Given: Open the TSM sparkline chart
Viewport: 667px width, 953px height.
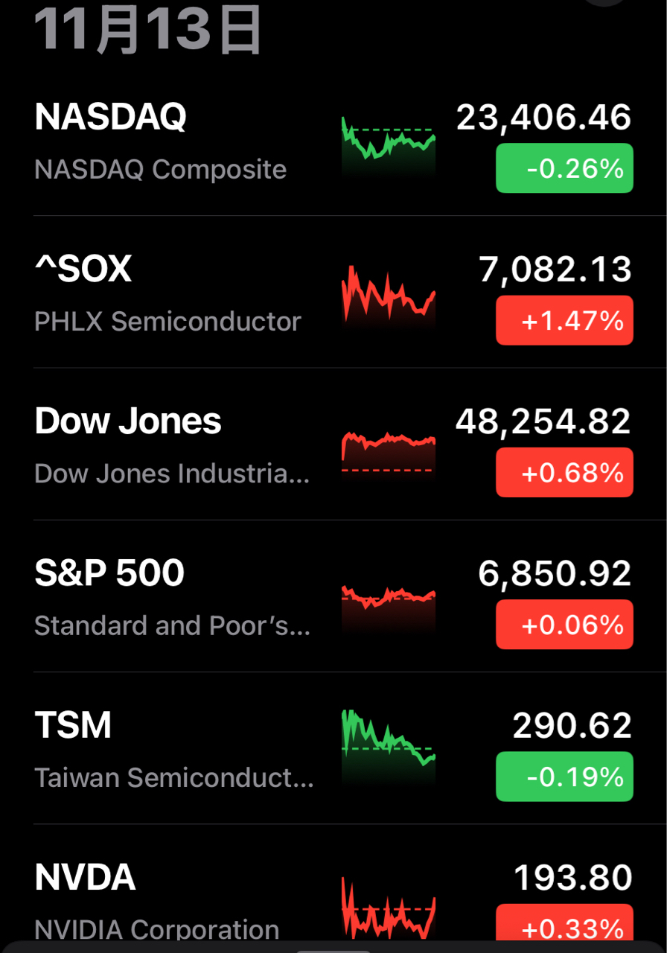Looking at the screenshot, I should (x=388, y=745).
